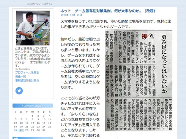The image size is (186, 139).
Task: Click paragraph starting スマホを持っていれば
Action: pyautogui.click(x=116, y=24)
